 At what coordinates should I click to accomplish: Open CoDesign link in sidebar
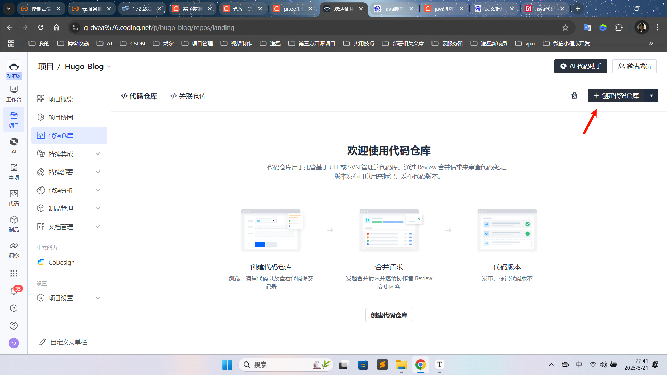pyautogui.click(x=61, y=262)
